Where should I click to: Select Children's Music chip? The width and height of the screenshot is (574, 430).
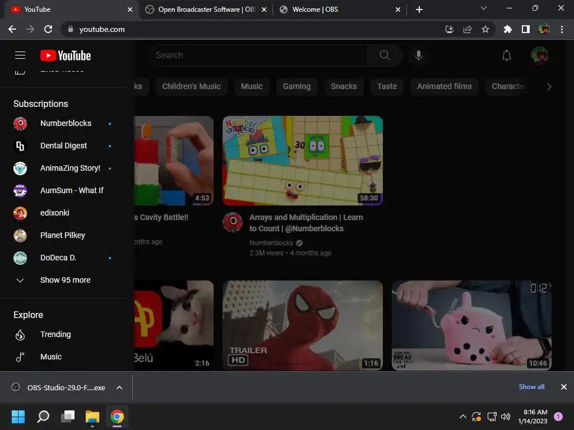pyautogui.click(x=192, y=86)
